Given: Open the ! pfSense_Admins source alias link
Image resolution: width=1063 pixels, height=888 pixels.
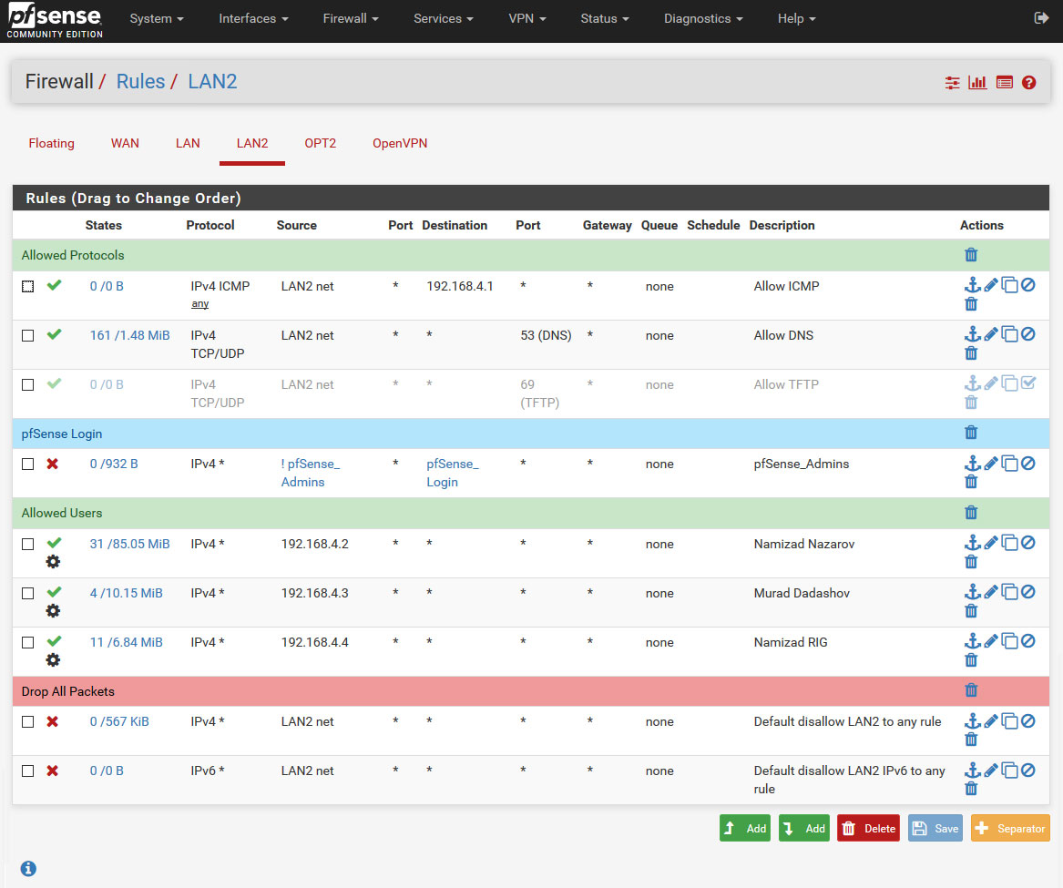Looking at the screenshot, I should 311,474.
